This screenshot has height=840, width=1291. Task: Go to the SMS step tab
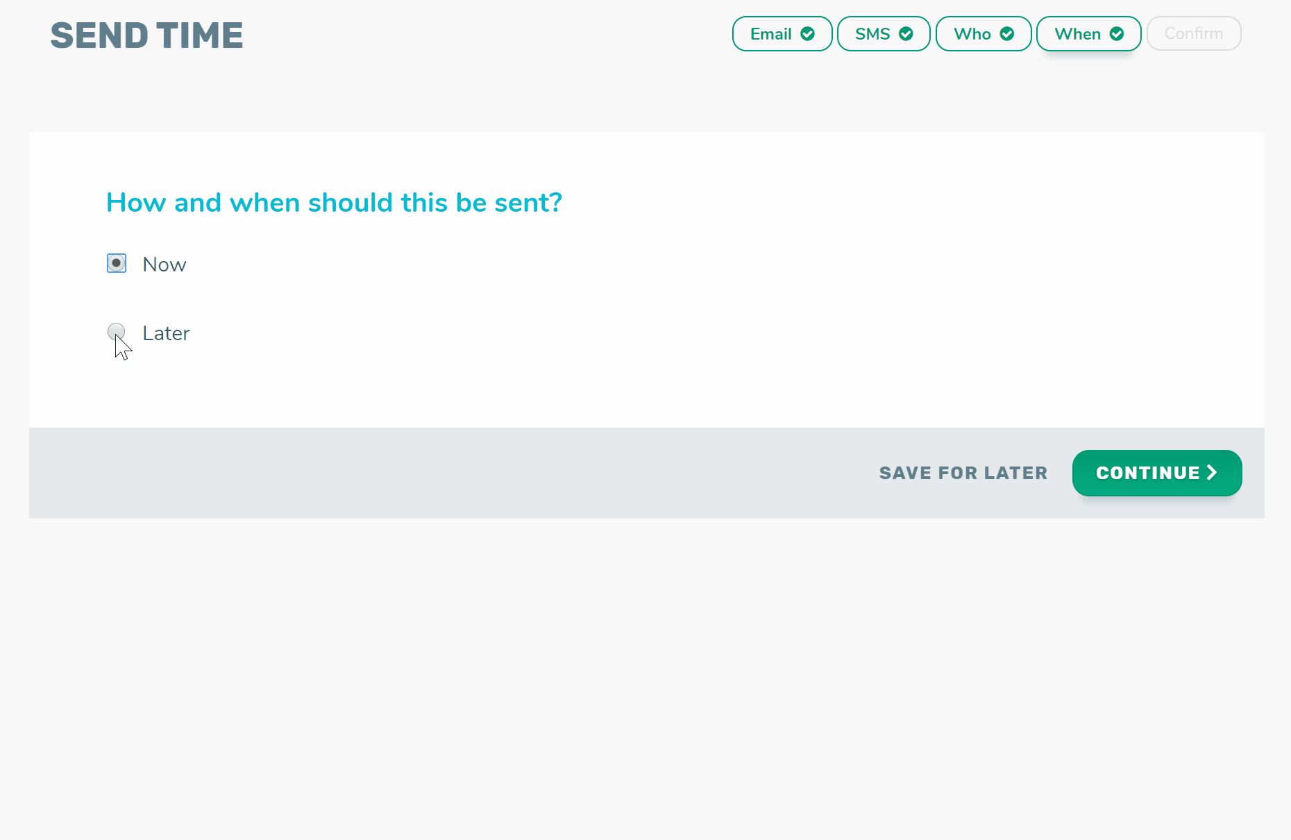click(884, 34)
